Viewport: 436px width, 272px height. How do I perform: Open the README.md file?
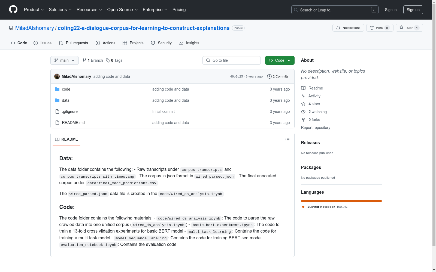[73, 123]
